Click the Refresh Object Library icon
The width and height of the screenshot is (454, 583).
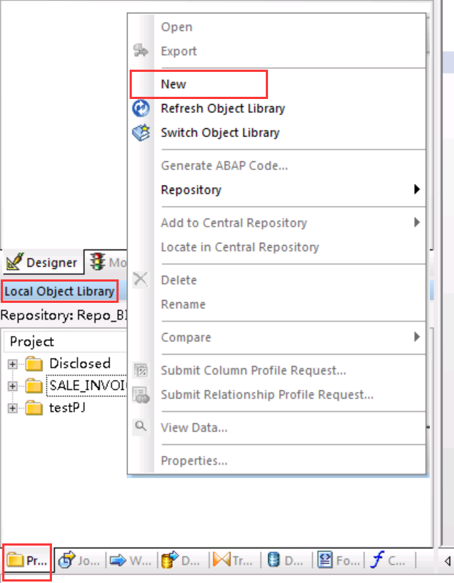pyautogui.click(x=140, y=109)
